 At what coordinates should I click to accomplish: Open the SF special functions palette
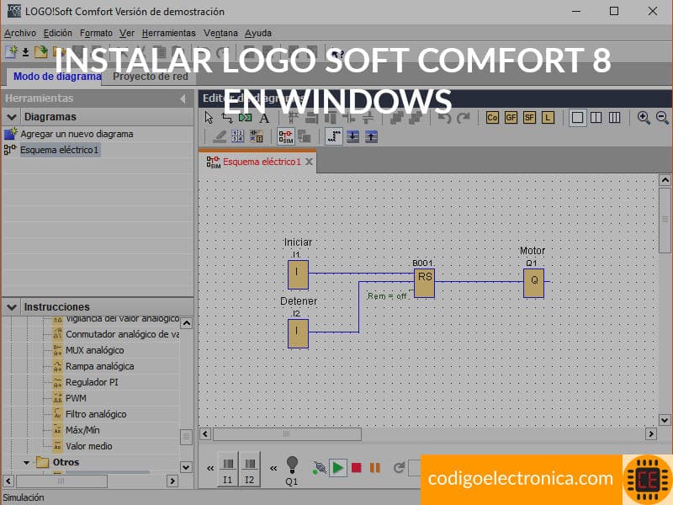tap(529, 118)
